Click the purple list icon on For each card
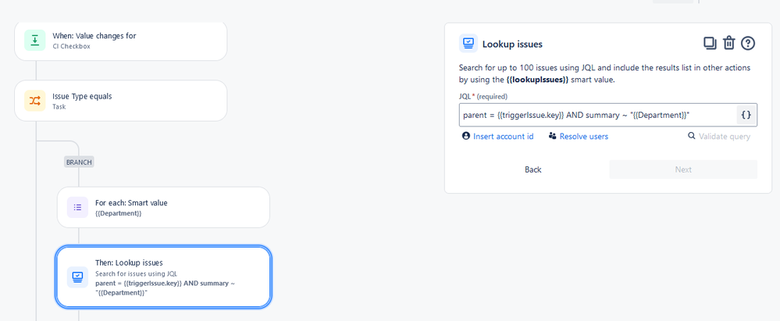 pos(77,208)
